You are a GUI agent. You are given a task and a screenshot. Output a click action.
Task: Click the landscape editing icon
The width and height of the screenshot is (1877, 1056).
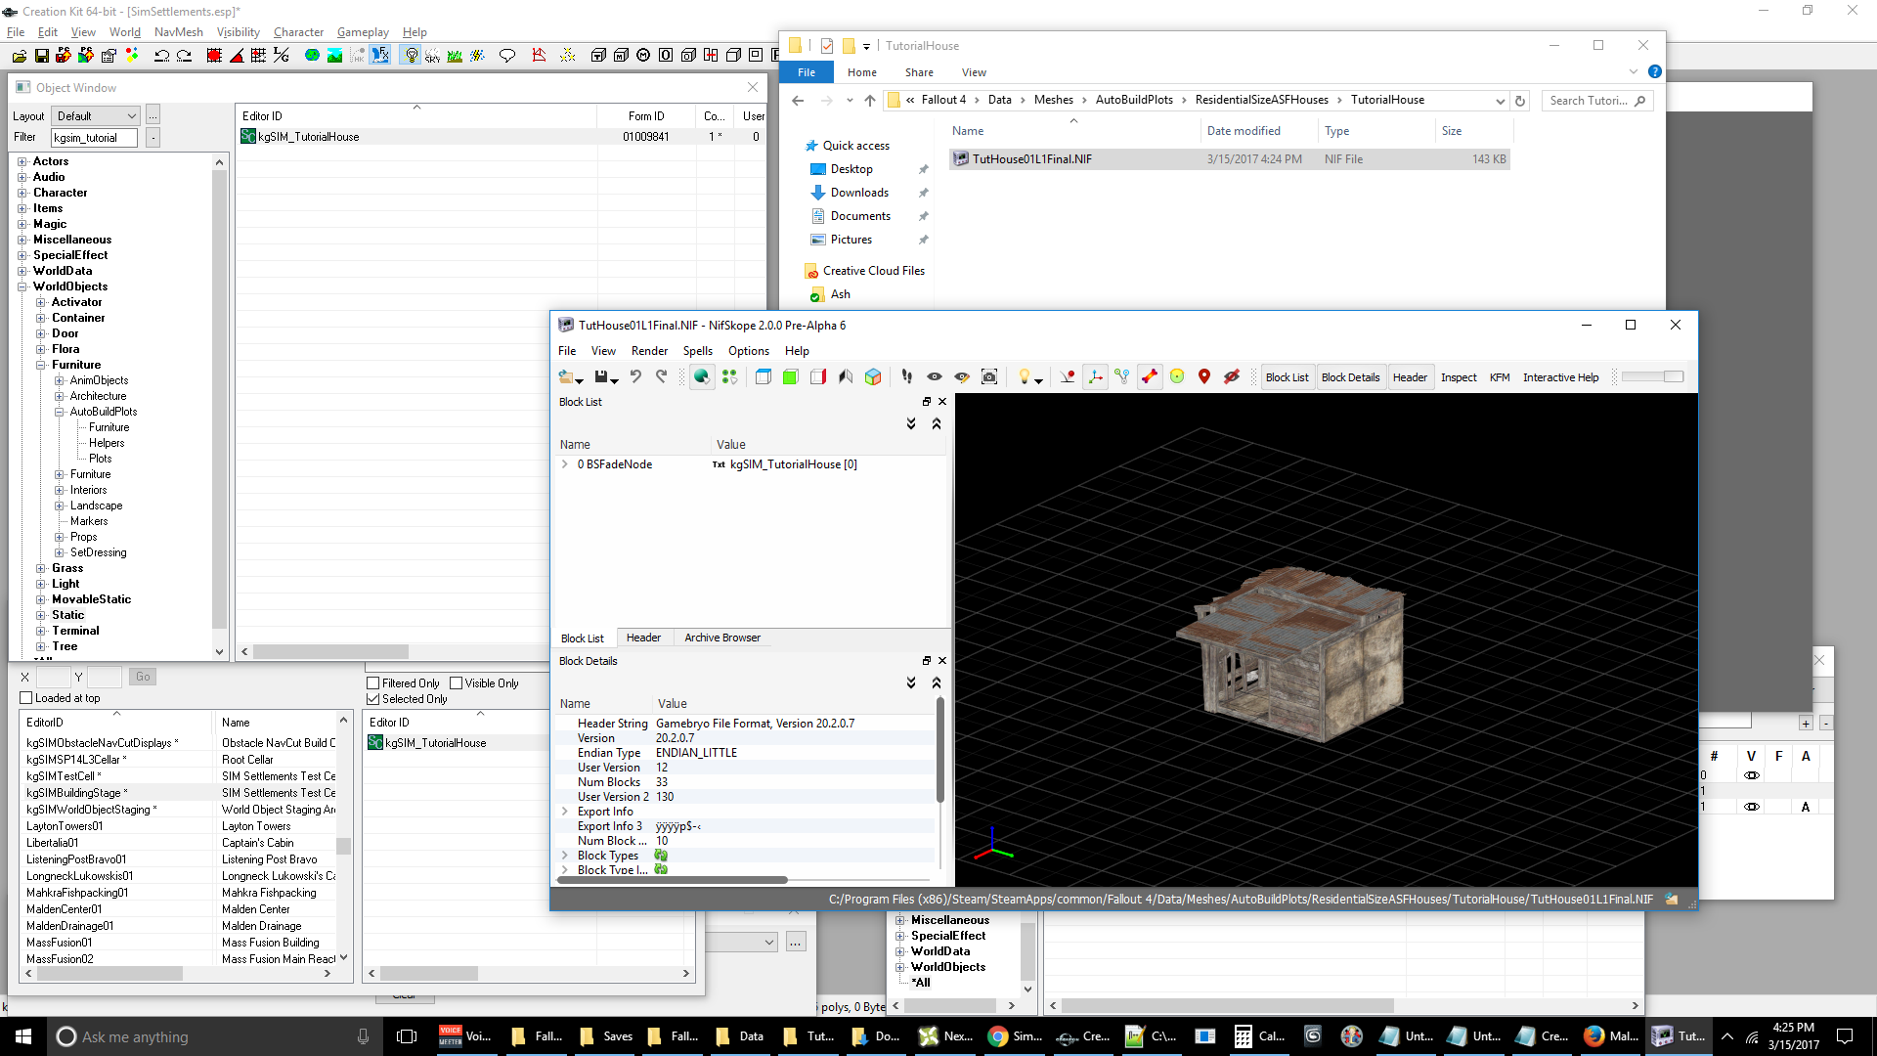(x=334, y=56)
